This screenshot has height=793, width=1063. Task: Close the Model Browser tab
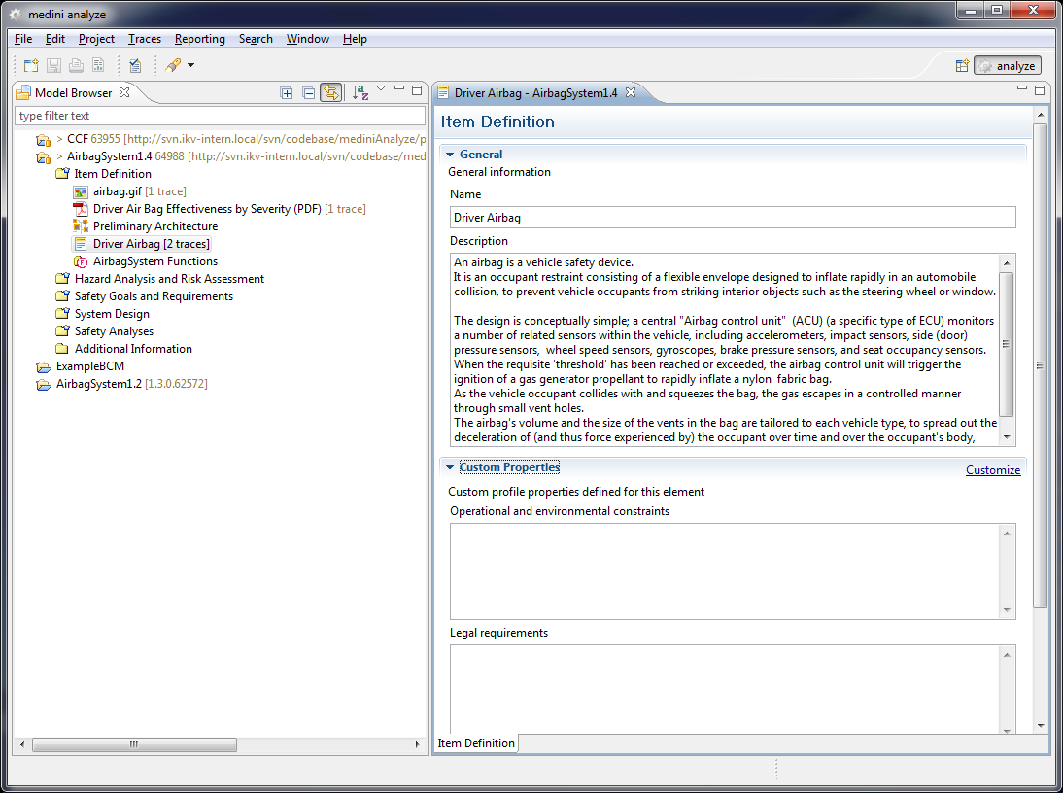tap(124, 92)
